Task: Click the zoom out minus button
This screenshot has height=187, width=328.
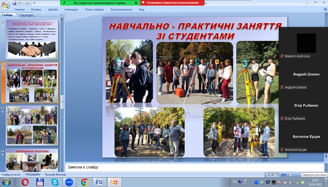Action: (x=290, y=175)
